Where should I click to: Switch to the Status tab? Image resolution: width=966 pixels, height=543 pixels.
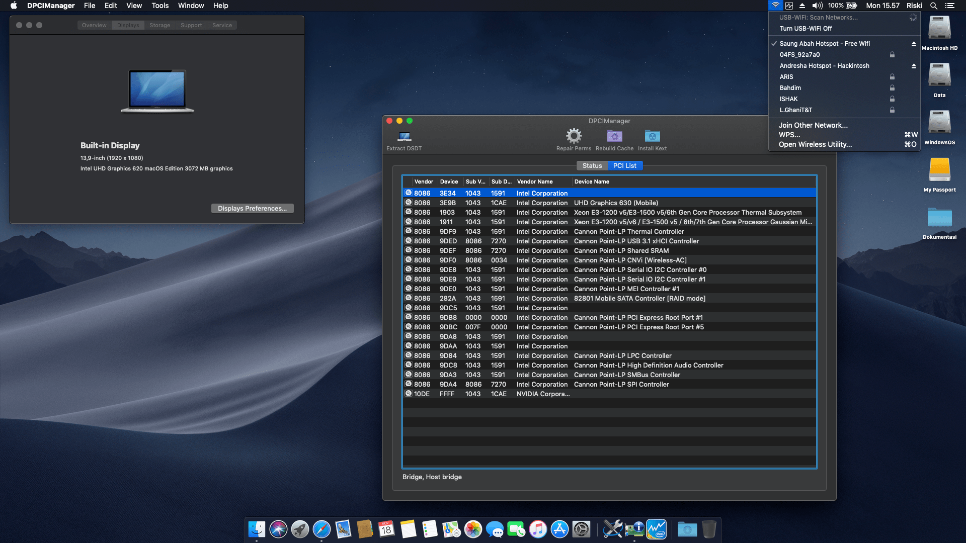pos(592,165)
